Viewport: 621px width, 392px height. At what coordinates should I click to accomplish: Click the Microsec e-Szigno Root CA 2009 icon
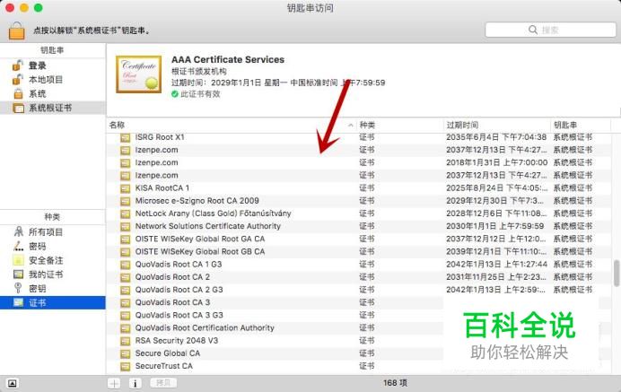pos(125,201)
